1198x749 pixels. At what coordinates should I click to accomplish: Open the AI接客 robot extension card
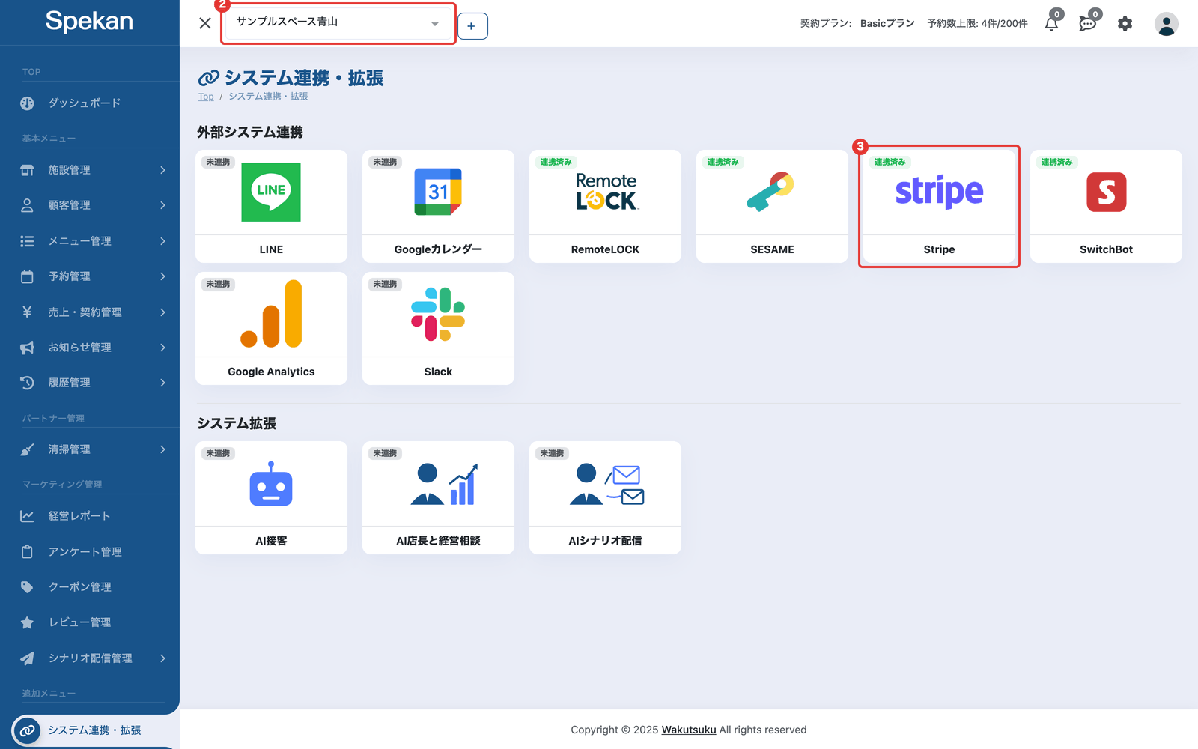pos(271,497)
